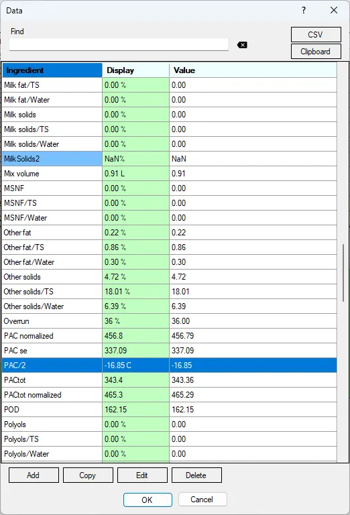Click the 6.39 value cell
Image resolution: width=350 pixels, height=515 pixels.
253,306
